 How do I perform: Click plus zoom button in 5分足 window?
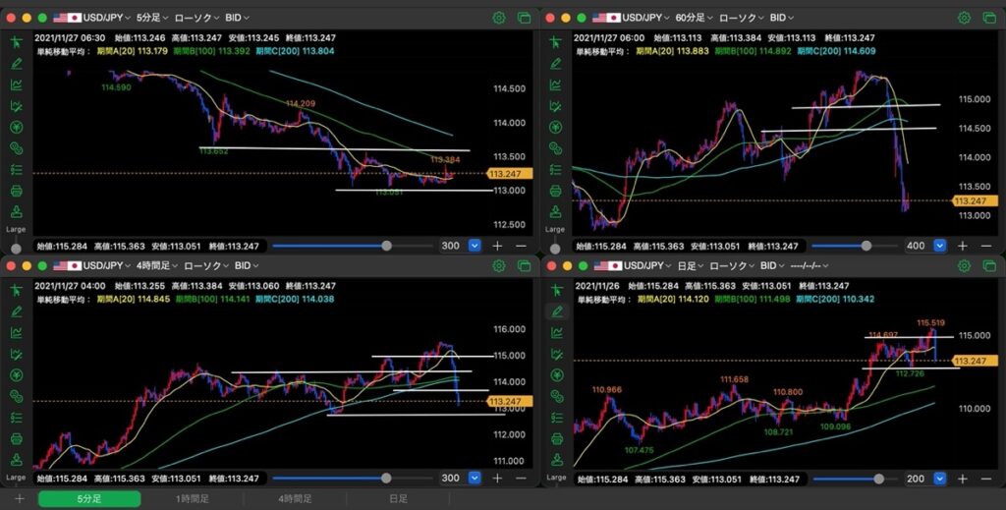(x=497, y=246)
